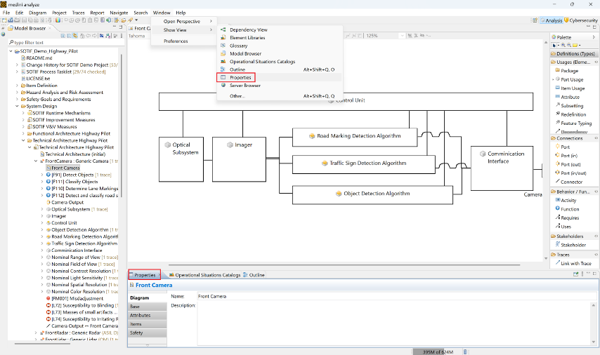600x355 pixels.
Task: Click the zoom out icon in Palette
Action: point(569,45)
